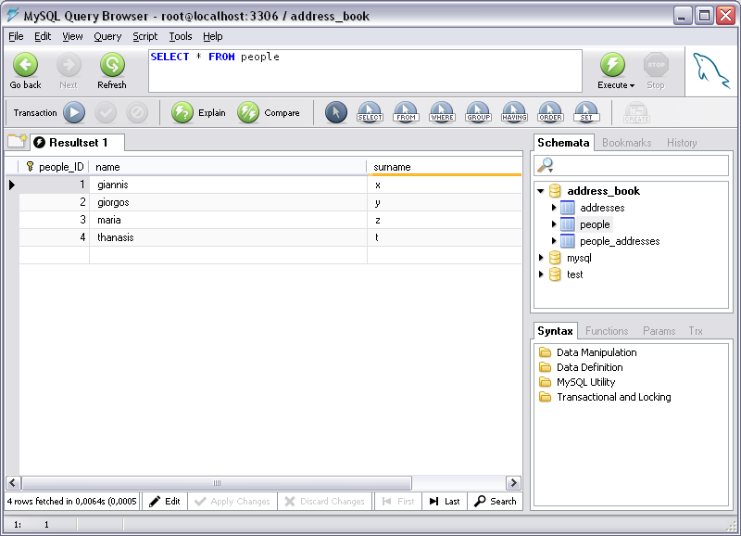Click the people_addresses table icon
This screenshot has height=536, width=741.
pyautogui.click(x=568, y=241)
